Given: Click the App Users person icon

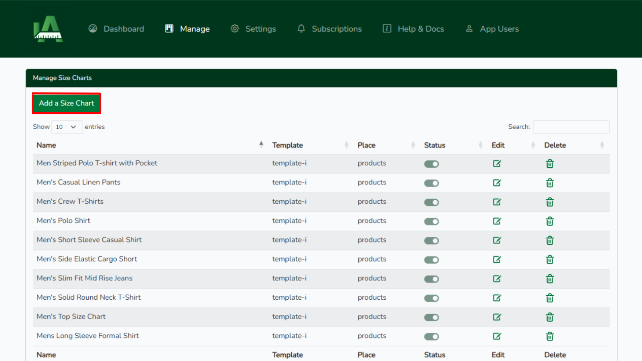Looking at the screenshot, I should tap(469, 28).
